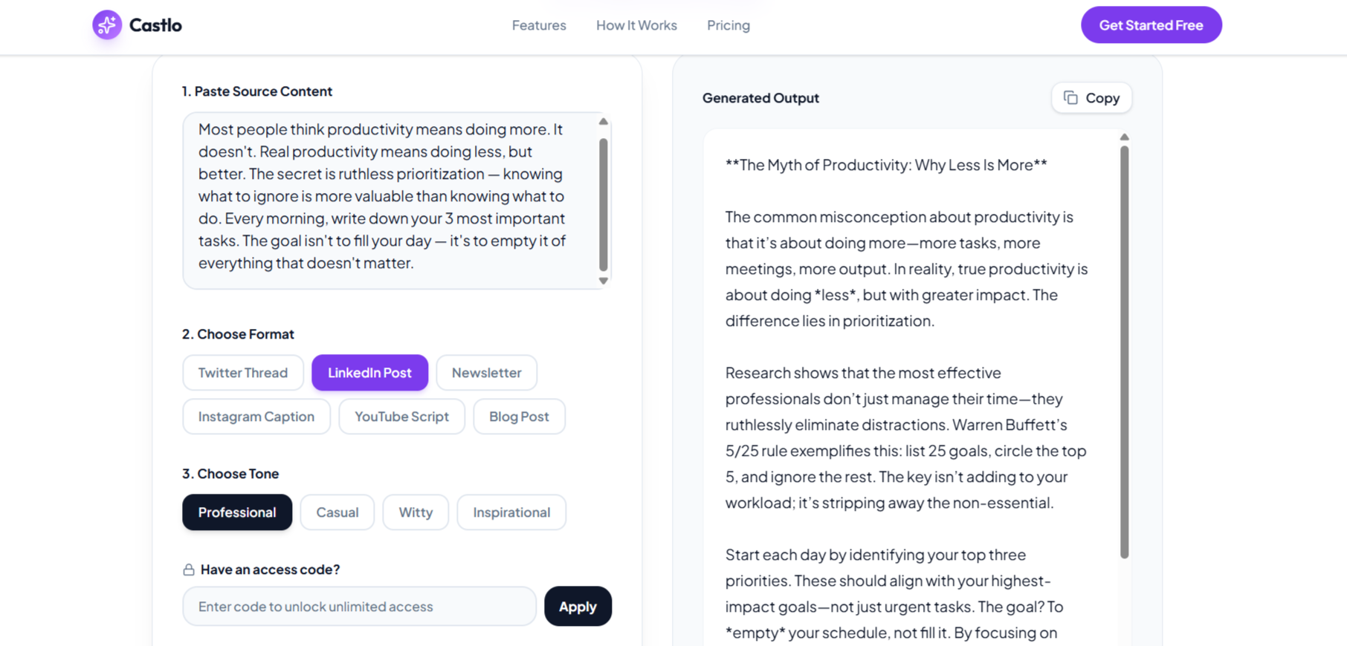The height and width of the screenshot is (646, 1347).
Task: Select YouTube Script format
Action: (x=401, y=417)
